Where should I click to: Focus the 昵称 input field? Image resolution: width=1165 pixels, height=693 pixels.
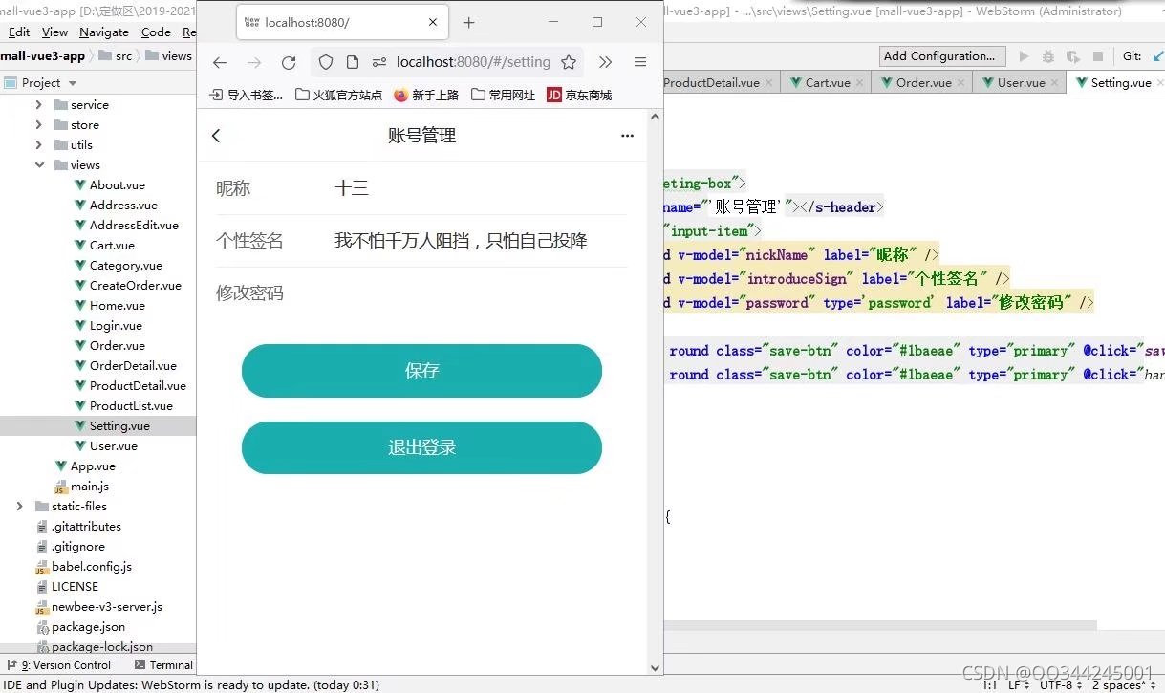(x=480, y=188)
